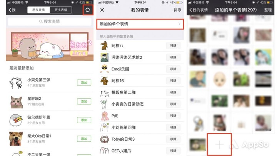Remove the Toby的日常3 sticker pack

[x=173, y=139]
